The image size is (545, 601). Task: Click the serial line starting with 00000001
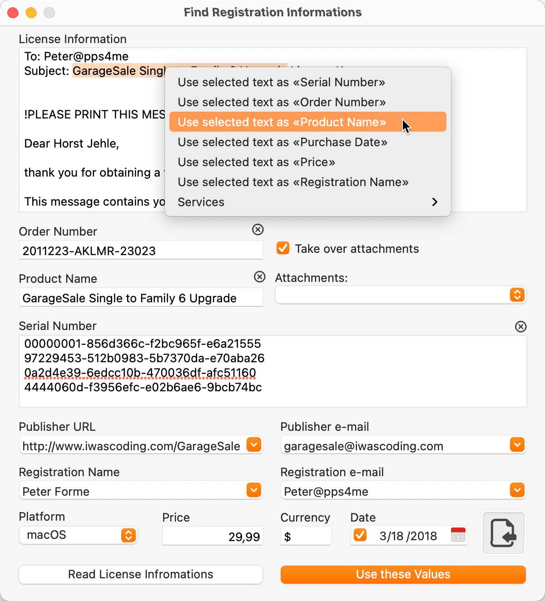click(143, 344)
